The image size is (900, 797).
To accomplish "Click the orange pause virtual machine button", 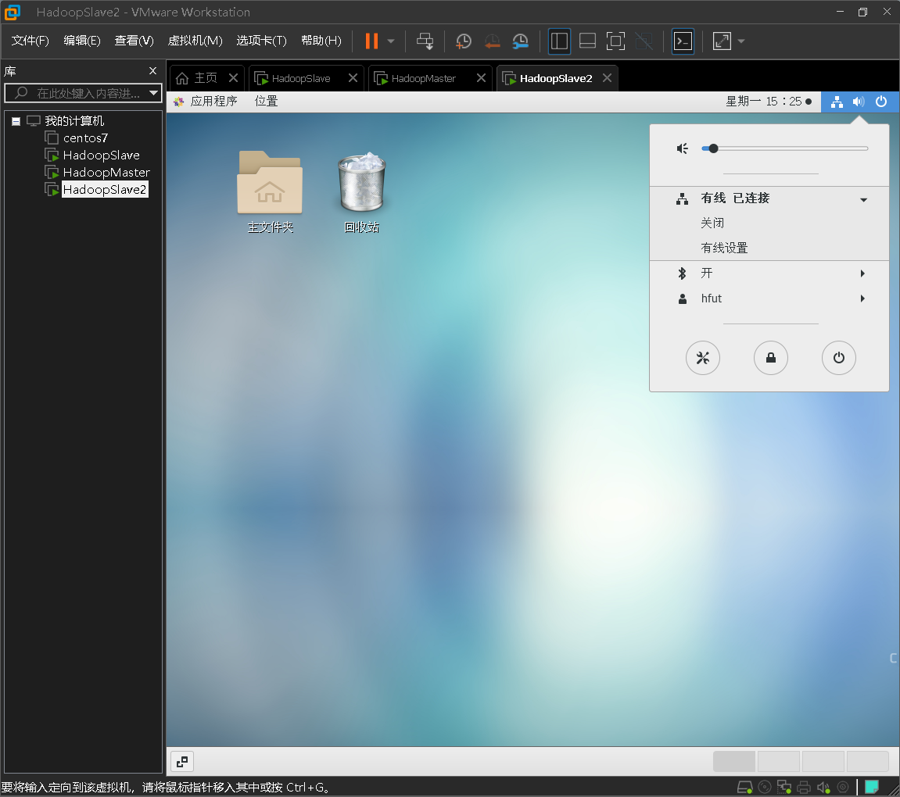I will coord(371,41).
